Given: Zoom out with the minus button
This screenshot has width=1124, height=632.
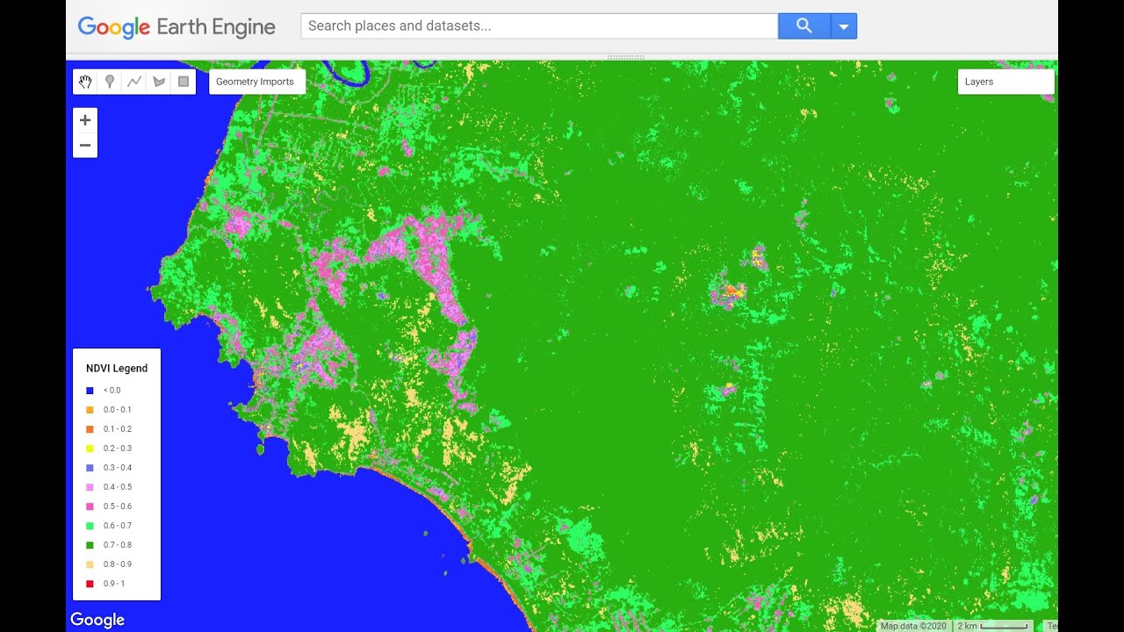Looking at the screenshot, I should (85, 146).
